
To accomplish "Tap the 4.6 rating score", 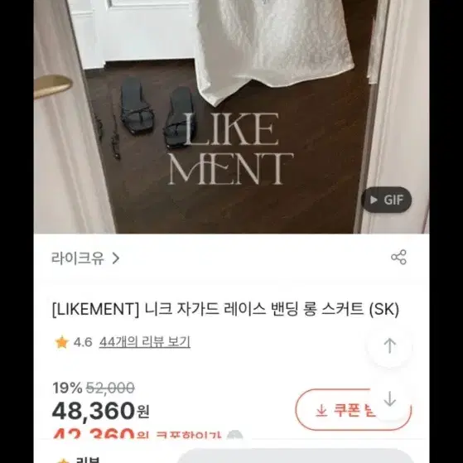I will point(83,343).
